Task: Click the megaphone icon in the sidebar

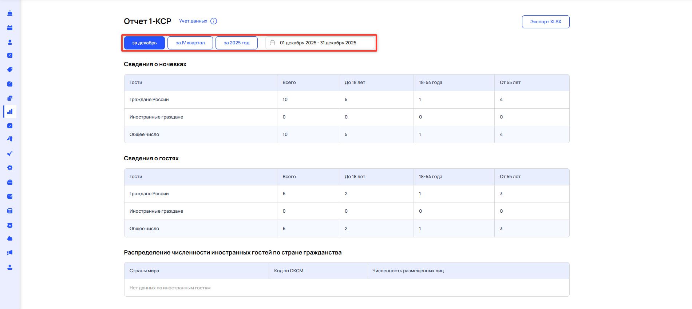Action: [10, 253]
